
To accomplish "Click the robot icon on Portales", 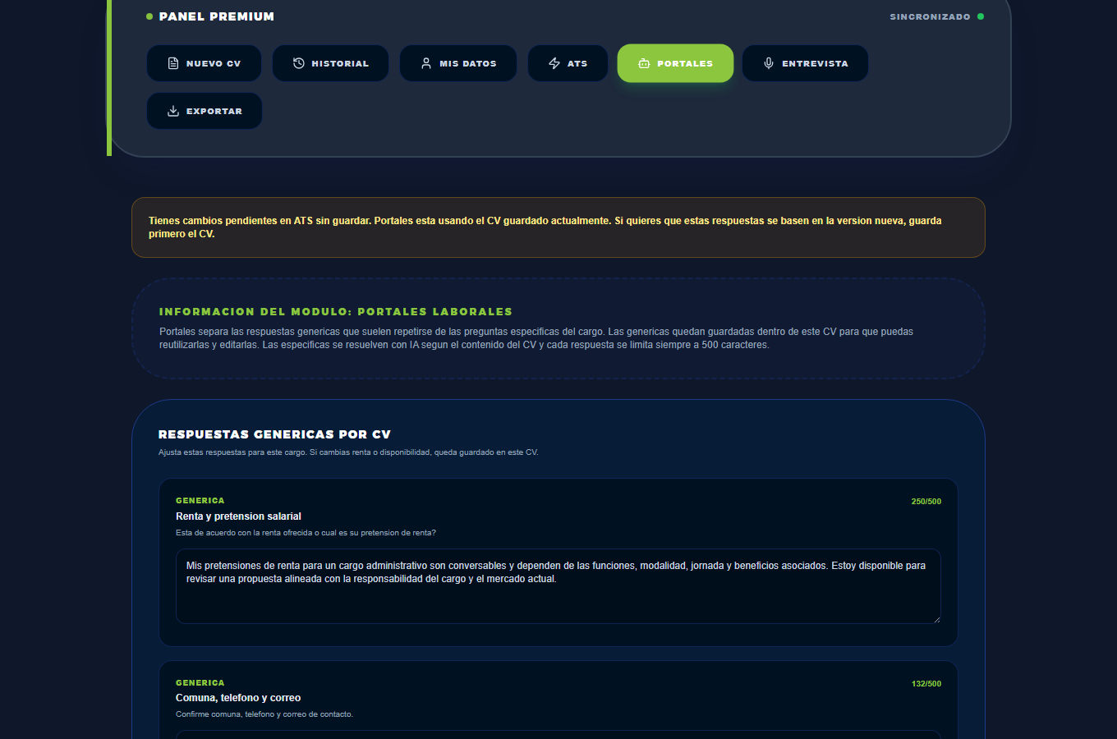I will [x=644, y=63].
